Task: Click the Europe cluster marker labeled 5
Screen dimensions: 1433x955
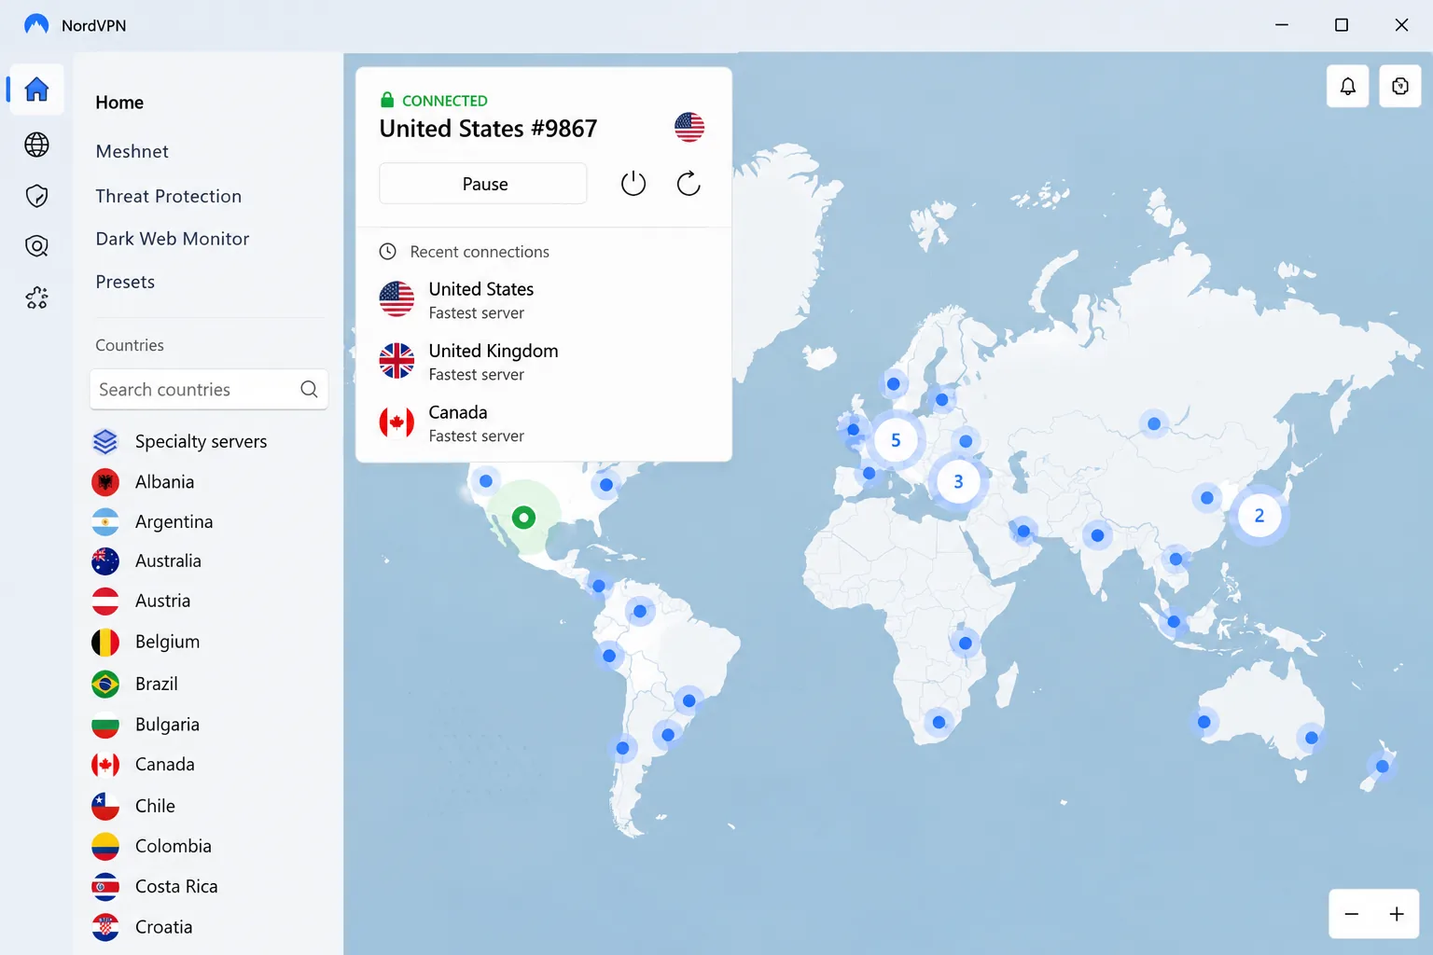Action: (x=896, y=440)
